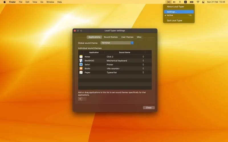Open the Finder menu
This screenshot has width=228, height=142.
(x=12, y=2)
